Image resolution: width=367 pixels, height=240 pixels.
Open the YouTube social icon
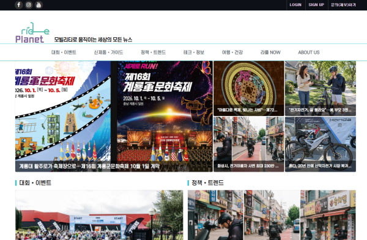[x=39, y=5]
